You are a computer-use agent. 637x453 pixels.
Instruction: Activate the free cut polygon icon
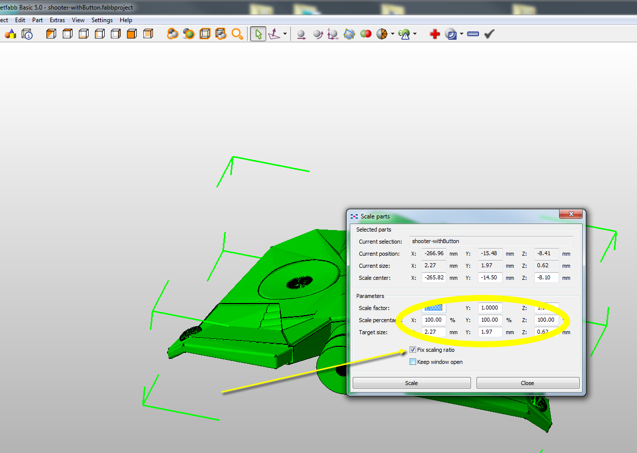pos(349,34)
